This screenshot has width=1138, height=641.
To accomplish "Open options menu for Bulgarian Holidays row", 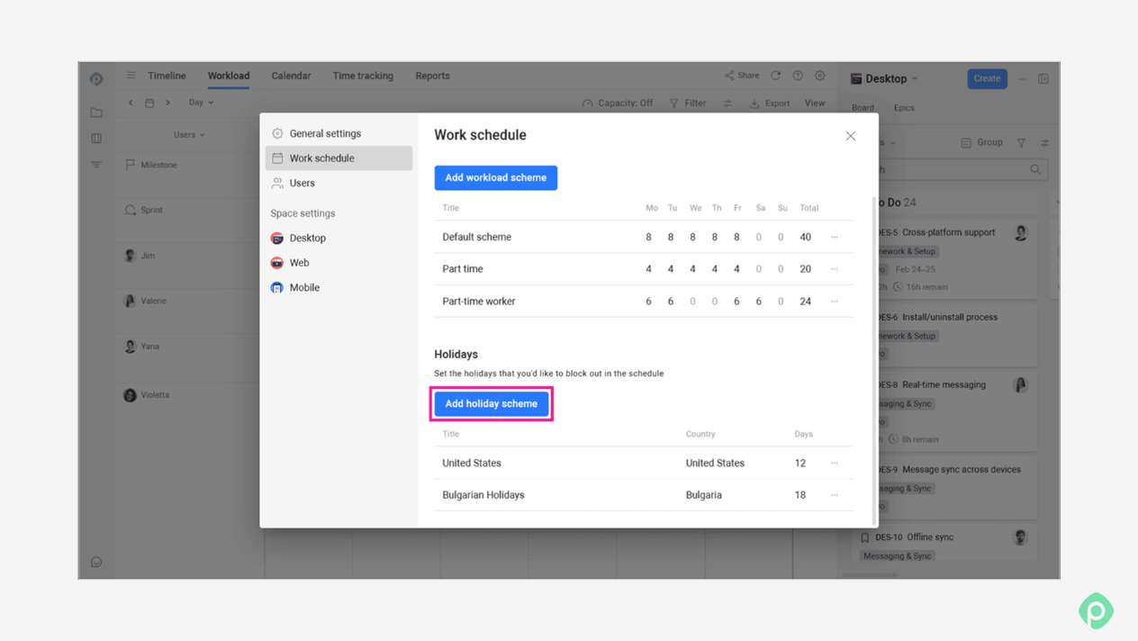I will 835,494.
